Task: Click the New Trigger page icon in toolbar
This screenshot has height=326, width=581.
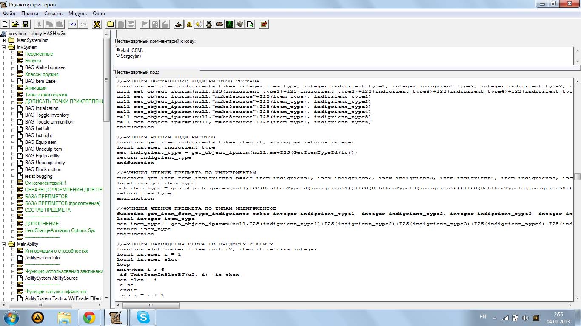Action: click(121, 24)
